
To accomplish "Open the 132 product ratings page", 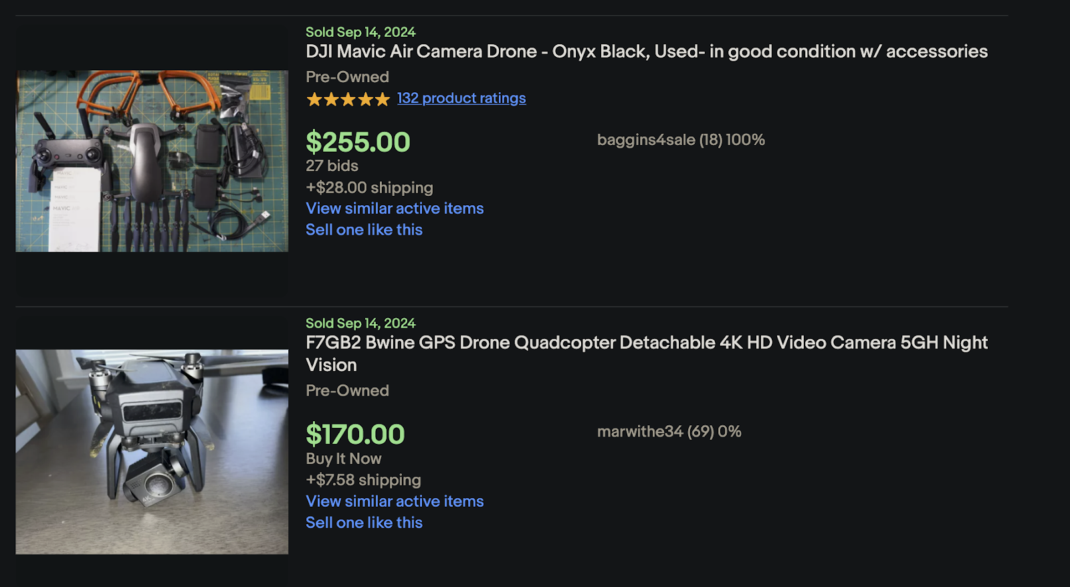I will pos(461,98).
